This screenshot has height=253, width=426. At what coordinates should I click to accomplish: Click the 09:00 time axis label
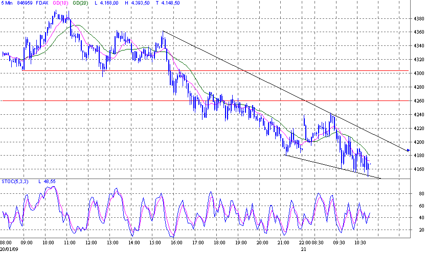27,243
